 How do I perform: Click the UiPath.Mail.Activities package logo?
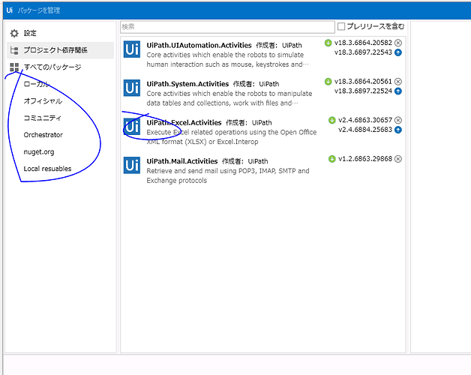pyautogui.click(x=132, y=165)
